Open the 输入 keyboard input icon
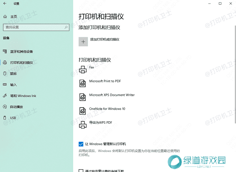Screen dimensions: 236x172 point(5,84)
